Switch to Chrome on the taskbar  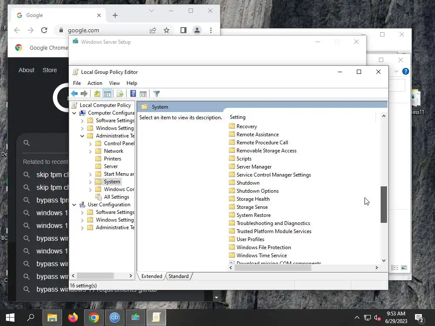tap(94, 318)
